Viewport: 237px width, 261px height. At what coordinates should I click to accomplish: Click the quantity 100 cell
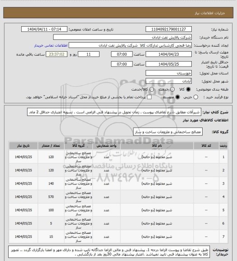(51, 210)
